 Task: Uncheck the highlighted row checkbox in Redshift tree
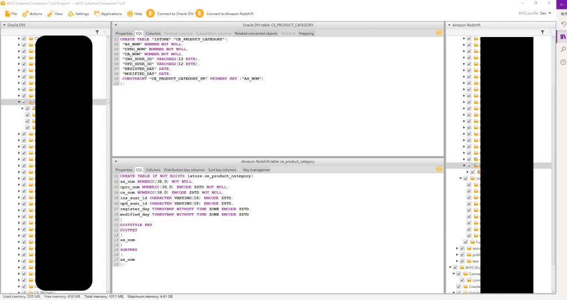[470, 166]
